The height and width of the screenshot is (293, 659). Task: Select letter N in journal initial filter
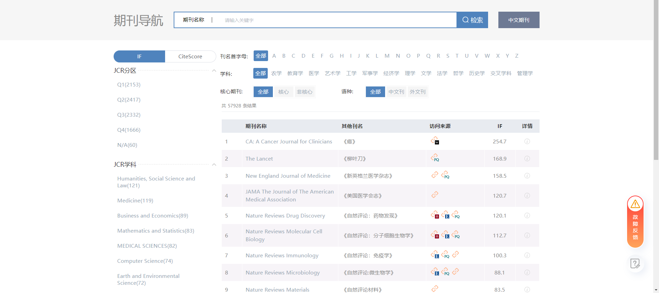pos(397,56)
